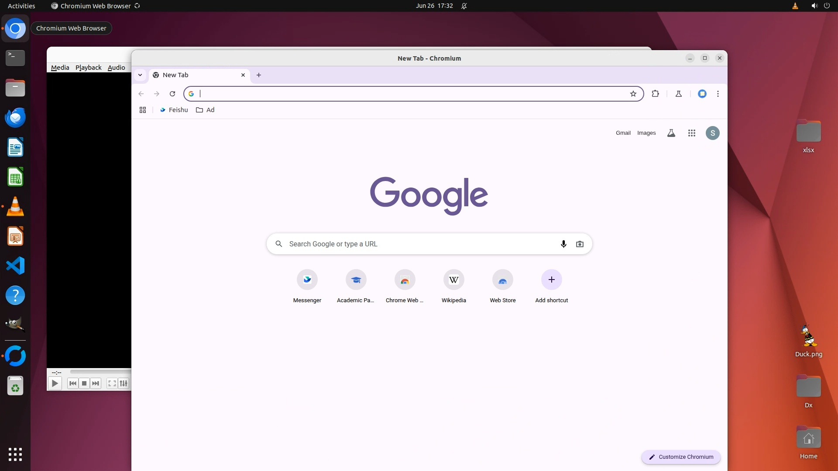Expand the tab search dropdown arrow

pyautogui.click(x=140, y=75)
